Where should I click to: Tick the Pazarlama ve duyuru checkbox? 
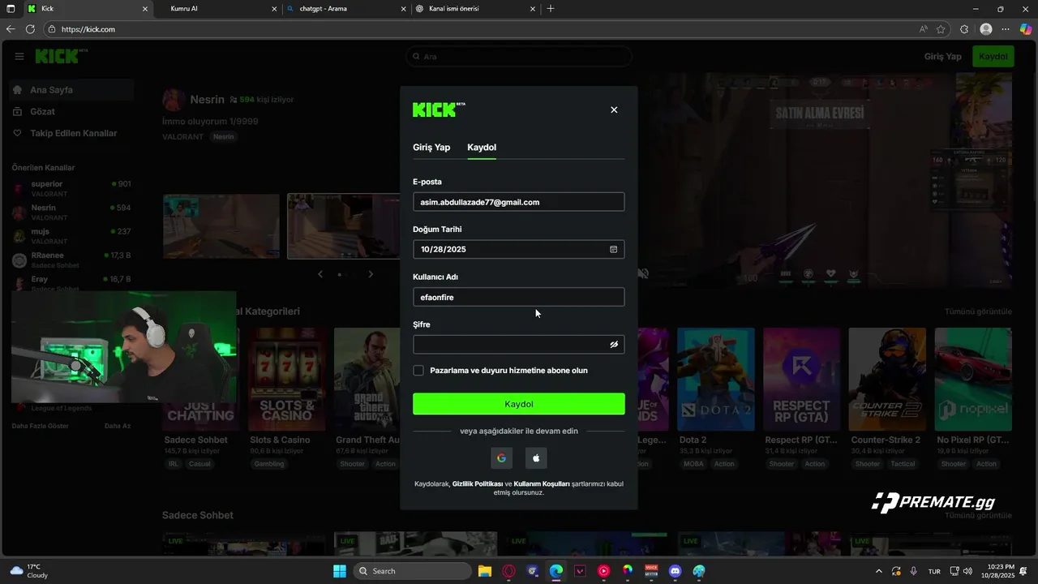(418, 371)
